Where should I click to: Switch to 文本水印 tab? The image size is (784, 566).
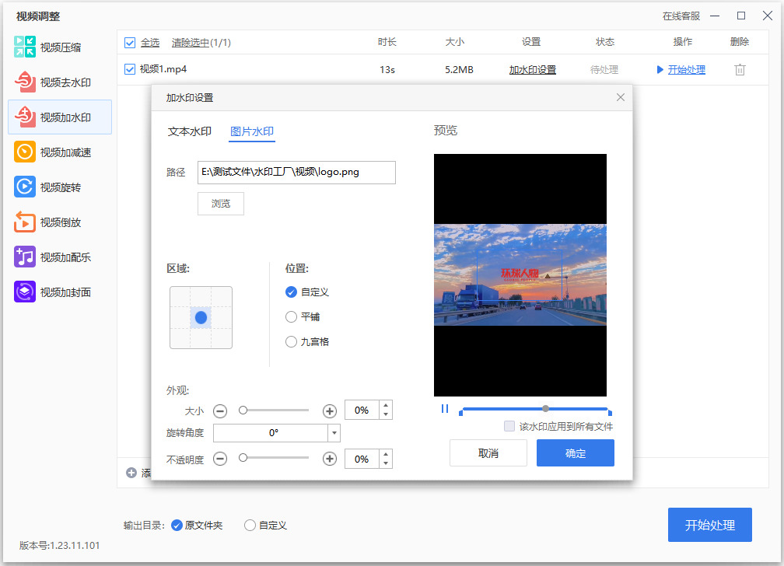pyautogui.click(x=190, y=131)
